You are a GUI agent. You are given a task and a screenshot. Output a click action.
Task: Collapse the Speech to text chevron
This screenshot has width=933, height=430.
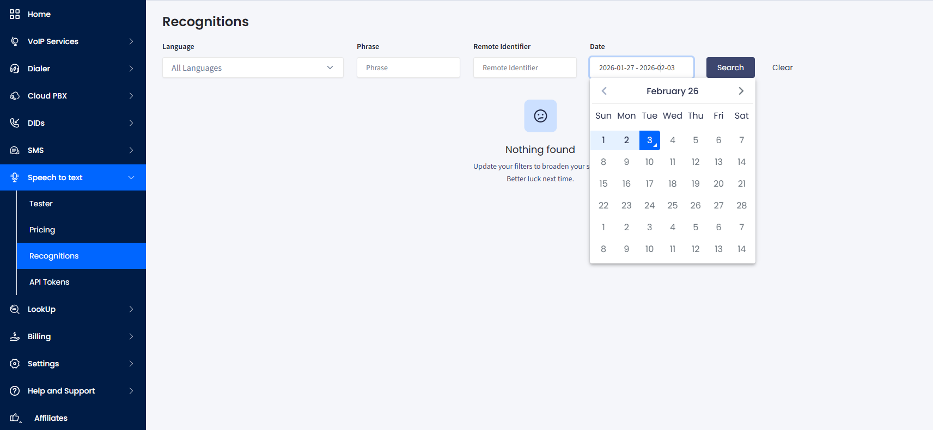pyautogui.click(x=131, y=177)
